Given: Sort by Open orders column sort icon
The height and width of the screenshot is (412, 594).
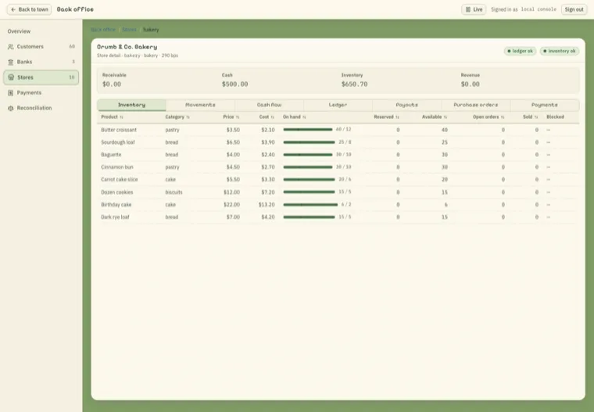Looking at the screenshot, I should (503, 117).
